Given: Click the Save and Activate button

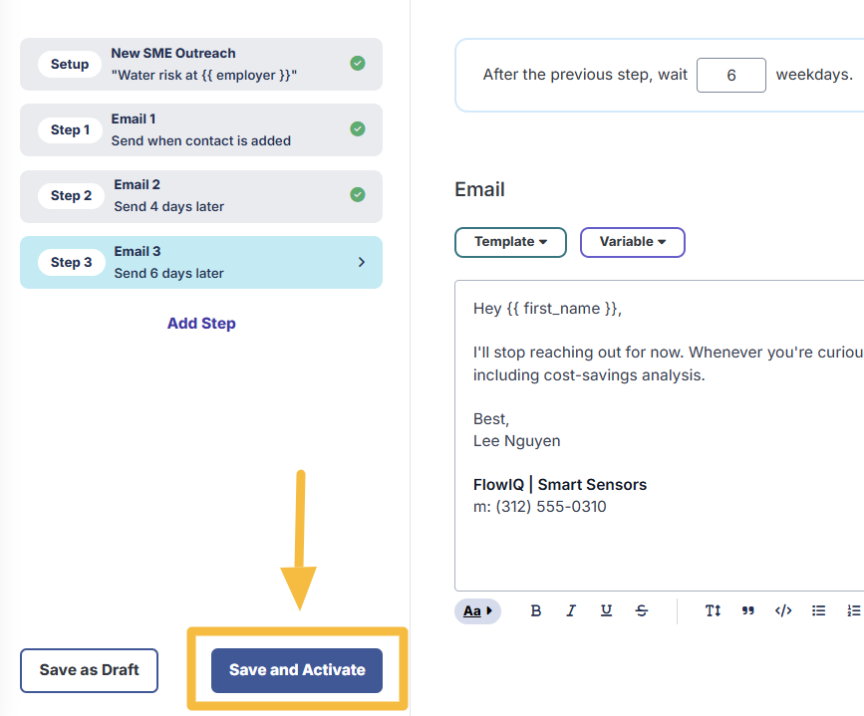Looking at the screenshot, I should [x=297, y=670].
